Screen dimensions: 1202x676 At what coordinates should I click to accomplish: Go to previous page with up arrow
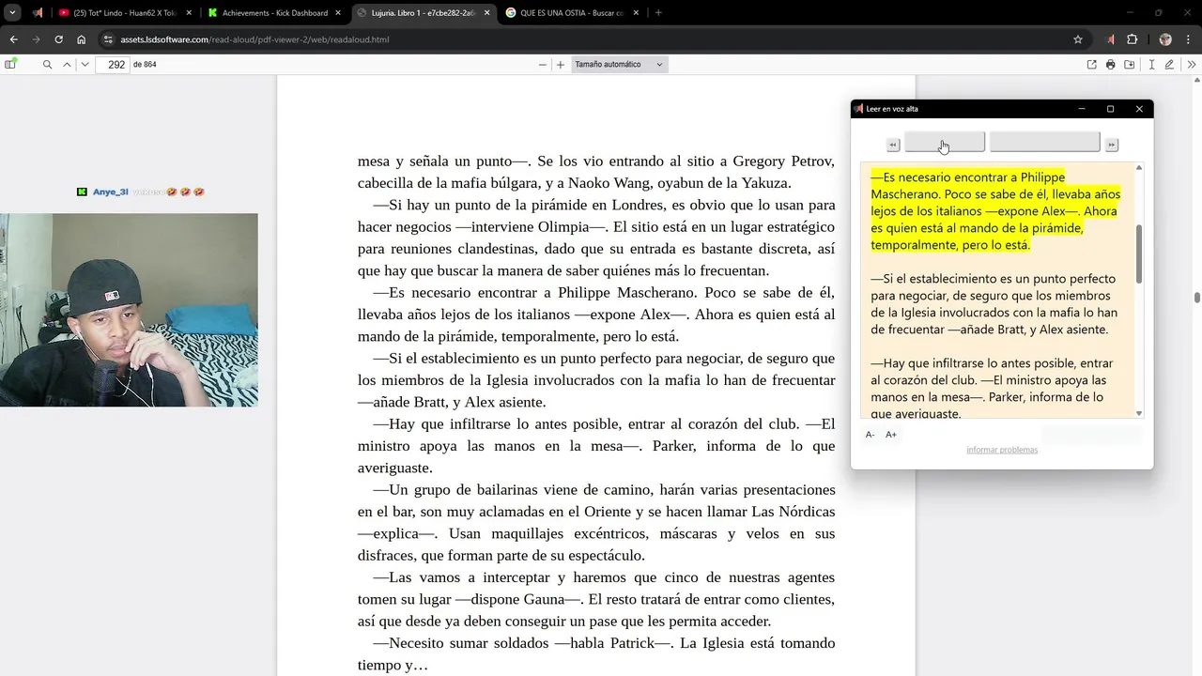tap(67, 65)
